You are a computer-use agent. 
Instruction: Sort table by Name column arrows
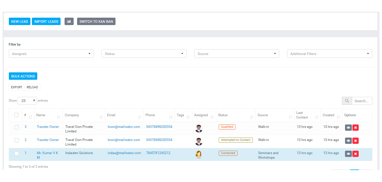coord(59,117)
